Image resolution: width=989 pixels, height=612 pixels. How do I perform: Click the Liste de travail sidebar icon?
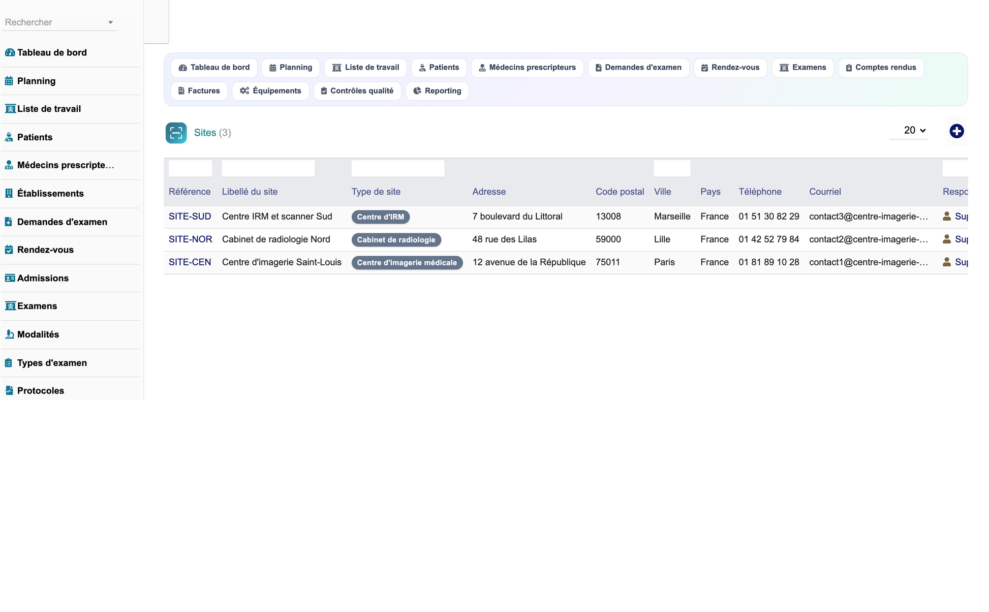10,109
